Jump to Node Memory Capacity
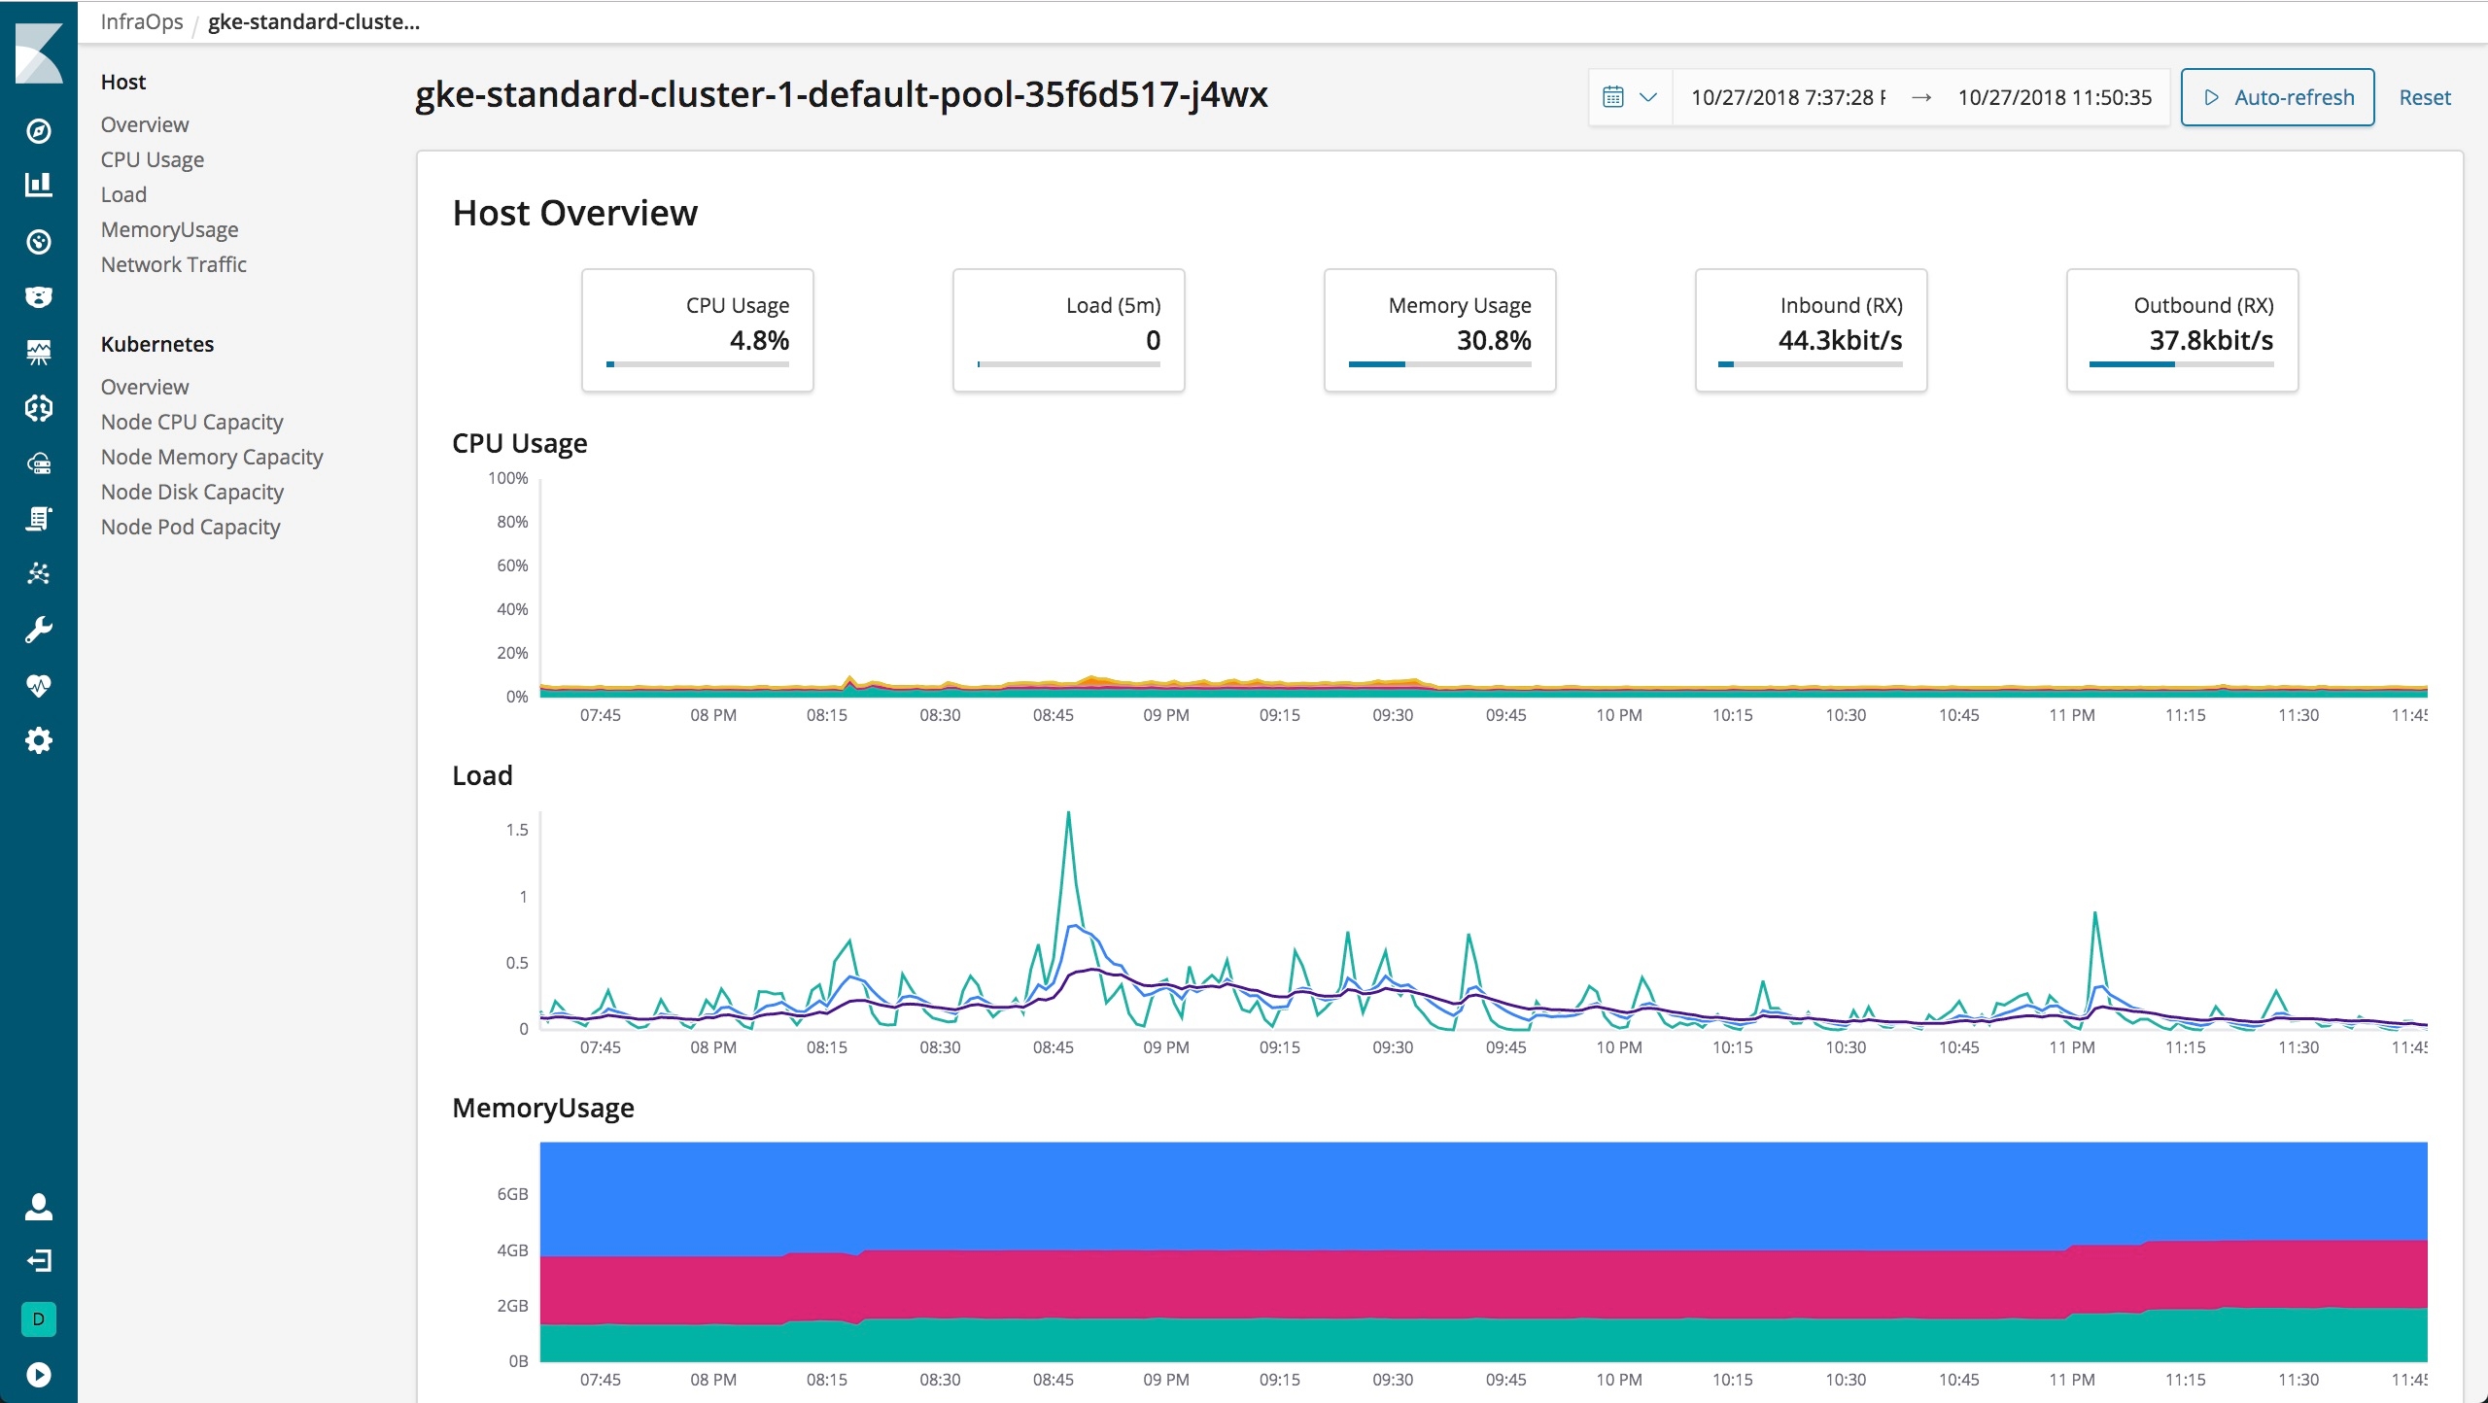This screenshot has height=1403, width=2488. [x=212, y=457]
